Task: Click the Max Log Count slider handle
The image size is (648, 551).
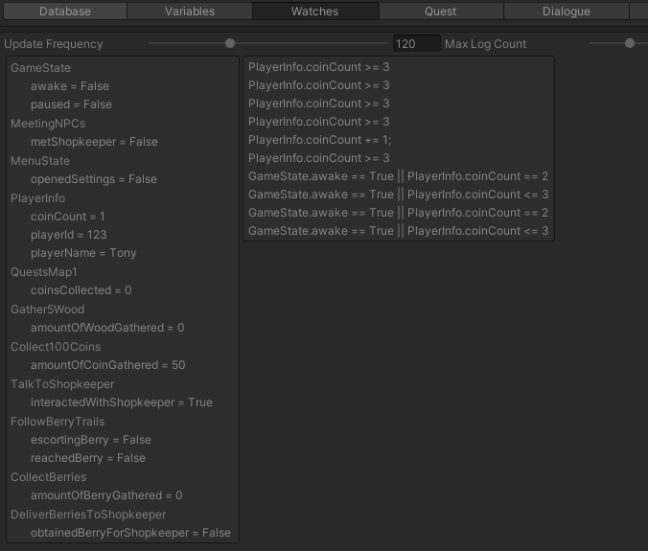Action: pos(630,43)
